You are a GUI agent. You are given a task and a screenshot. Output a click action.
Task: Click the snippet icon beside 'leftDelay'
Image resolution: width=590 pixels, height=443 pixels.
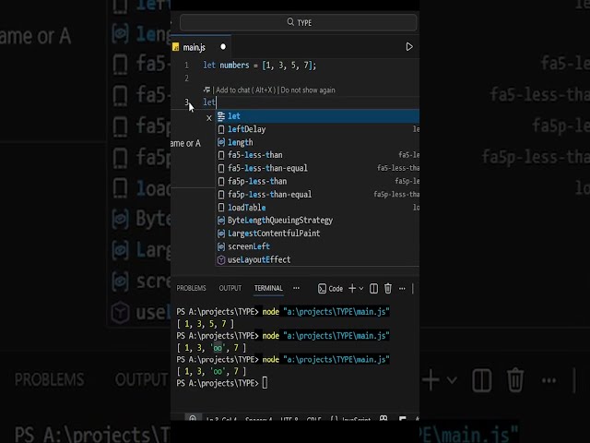pyautogui.click(x=221, y=129)
